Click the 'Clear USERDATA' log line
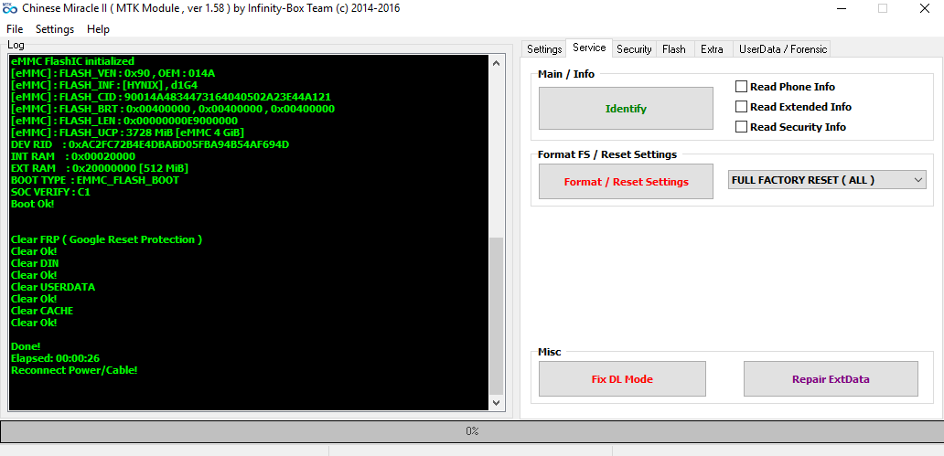 (x=53, y=287)
